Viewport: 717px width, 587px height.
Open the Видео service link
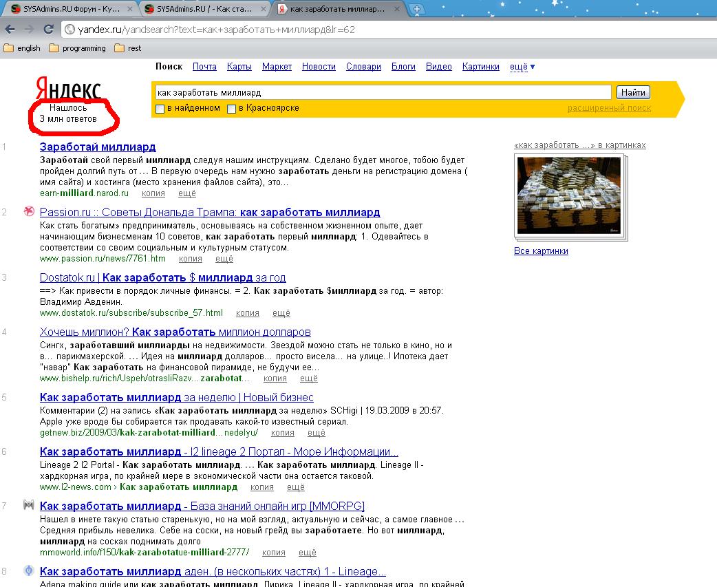(438, 67)
